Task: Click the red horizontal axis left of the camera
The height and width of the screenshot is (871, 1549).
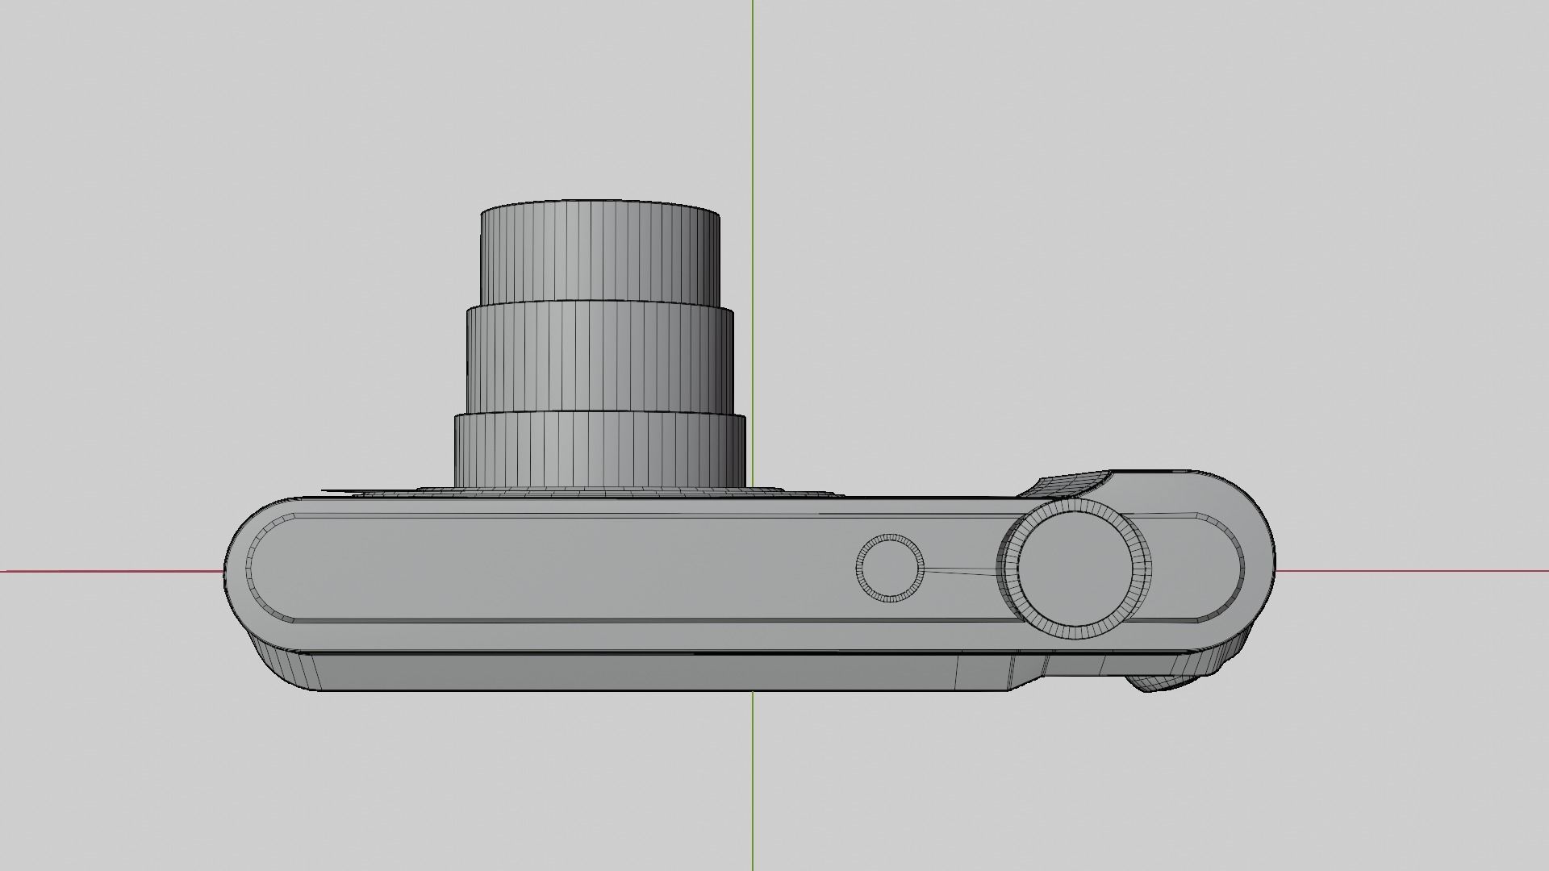Action: (x=105, y=571)
